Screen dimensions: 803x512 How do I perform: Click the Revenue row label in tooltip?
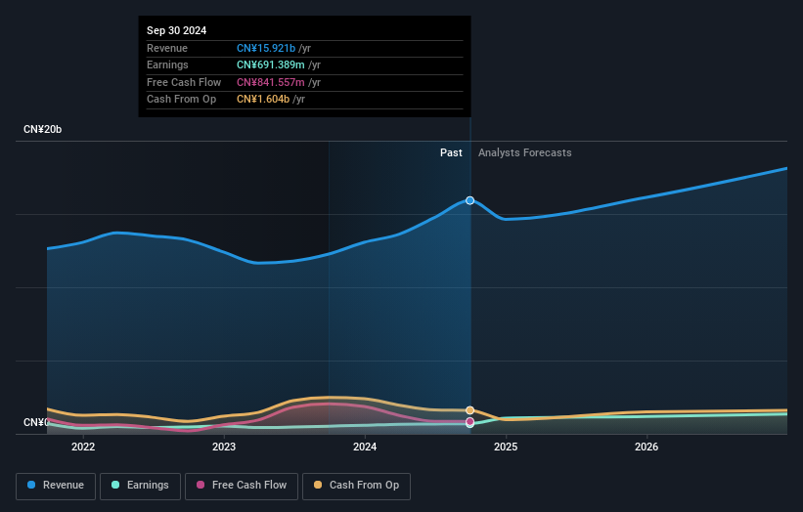[167, 48]
